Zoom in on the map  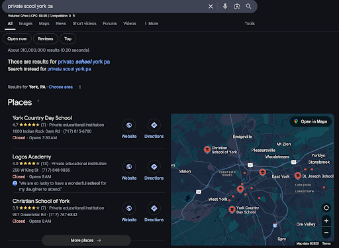(326, 221)
